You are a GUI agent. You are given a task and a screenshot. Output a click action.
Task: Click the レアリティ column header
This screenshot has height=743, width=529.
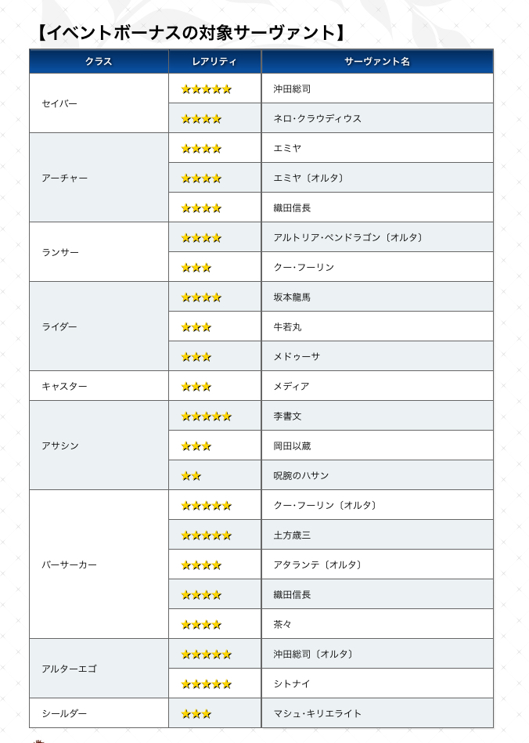[214, 62]
